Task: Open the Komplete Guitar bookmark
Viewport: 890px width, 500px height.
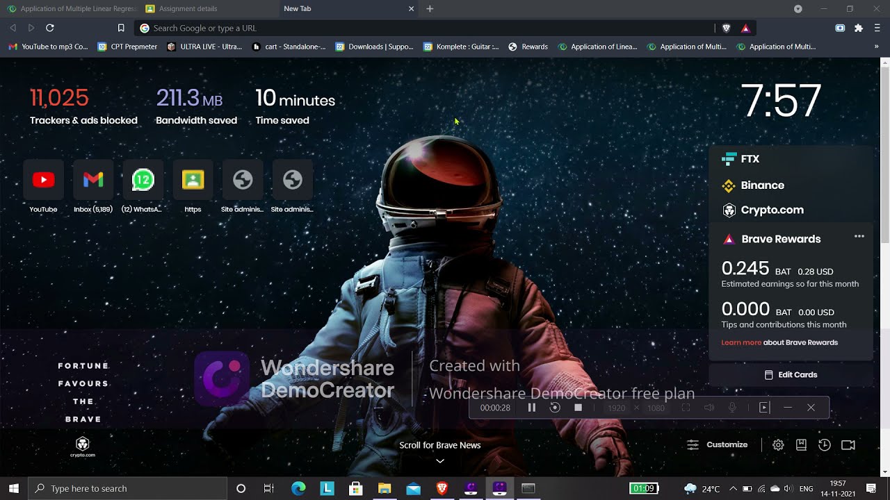Action: click(461, 47)
